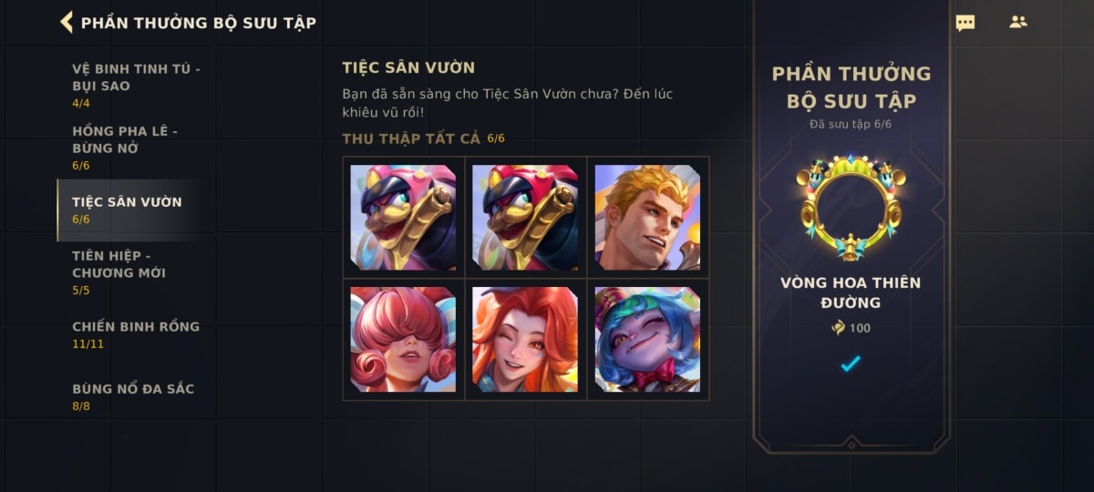Open the chat message icon

pyautogui.click(x=965, y=23)
